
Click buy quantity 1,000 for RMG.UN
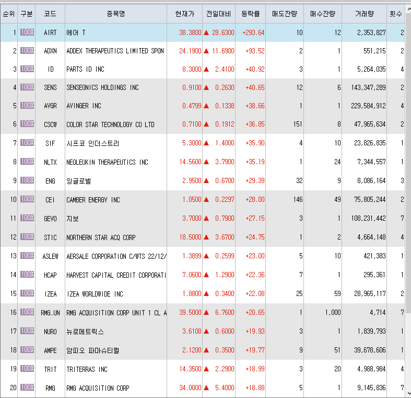(x=333, y=312)
